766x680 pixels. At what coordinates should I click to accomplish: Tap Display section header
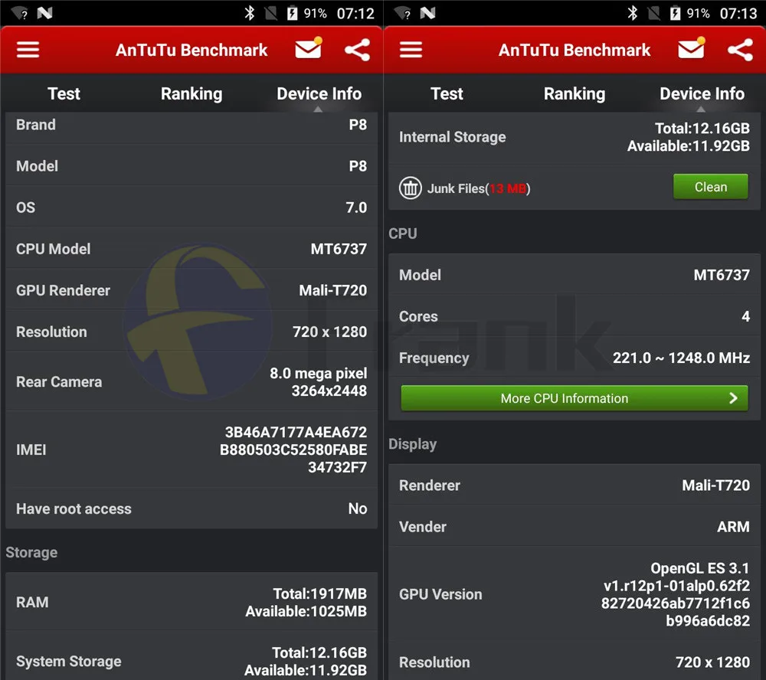[412, 444]
